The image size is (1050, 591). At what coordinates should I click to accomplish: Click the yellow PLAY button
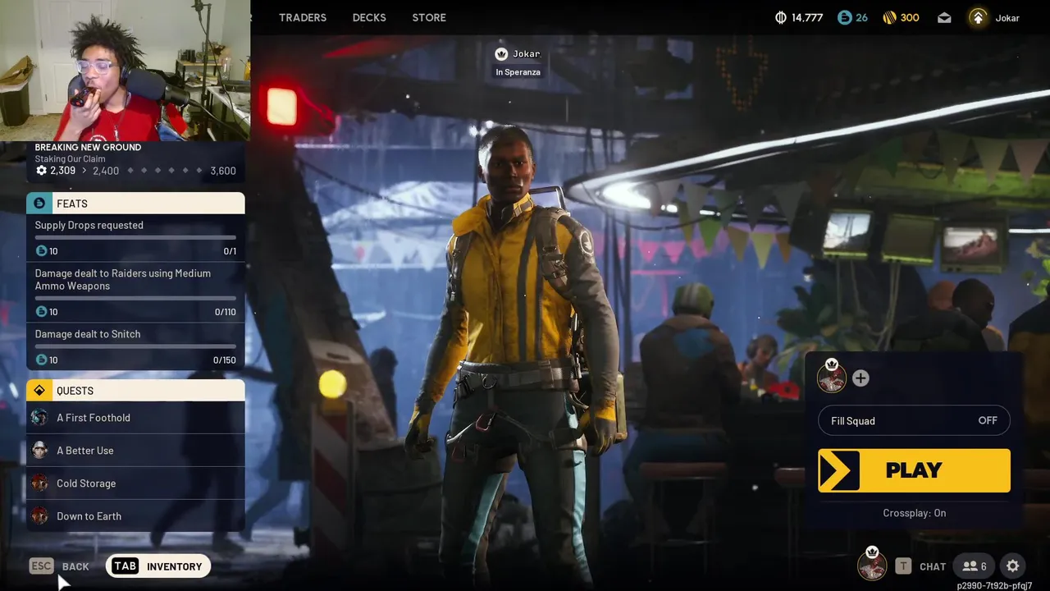tap(914, 470)
